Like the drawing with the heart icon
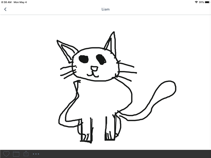This screenshot has width=211, height=158. coord(6,154)
